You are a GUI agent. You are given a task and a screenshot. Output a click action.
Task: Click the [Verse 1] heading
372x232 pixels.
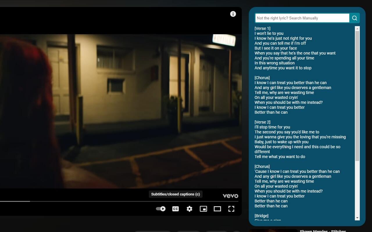tap(262, 28)
